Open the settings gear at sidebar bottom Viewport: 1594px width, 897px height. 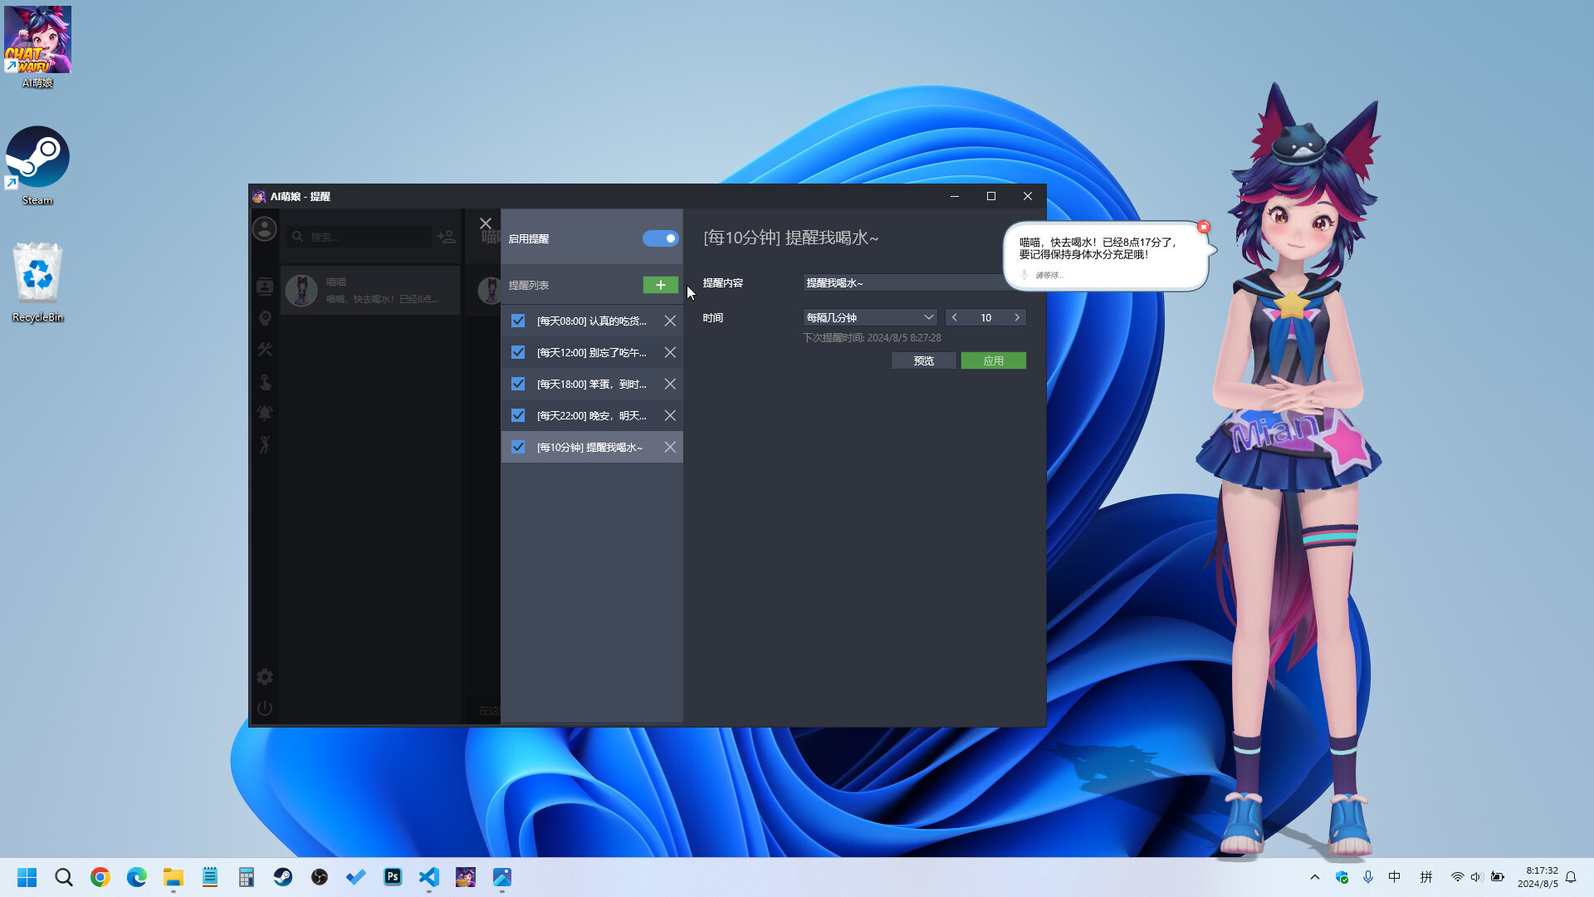click(x=264, y=677)
